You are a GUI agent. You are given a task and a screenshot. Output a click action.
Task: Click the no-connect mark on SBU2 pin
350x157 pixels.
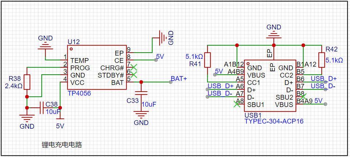[x=303, y=97]
